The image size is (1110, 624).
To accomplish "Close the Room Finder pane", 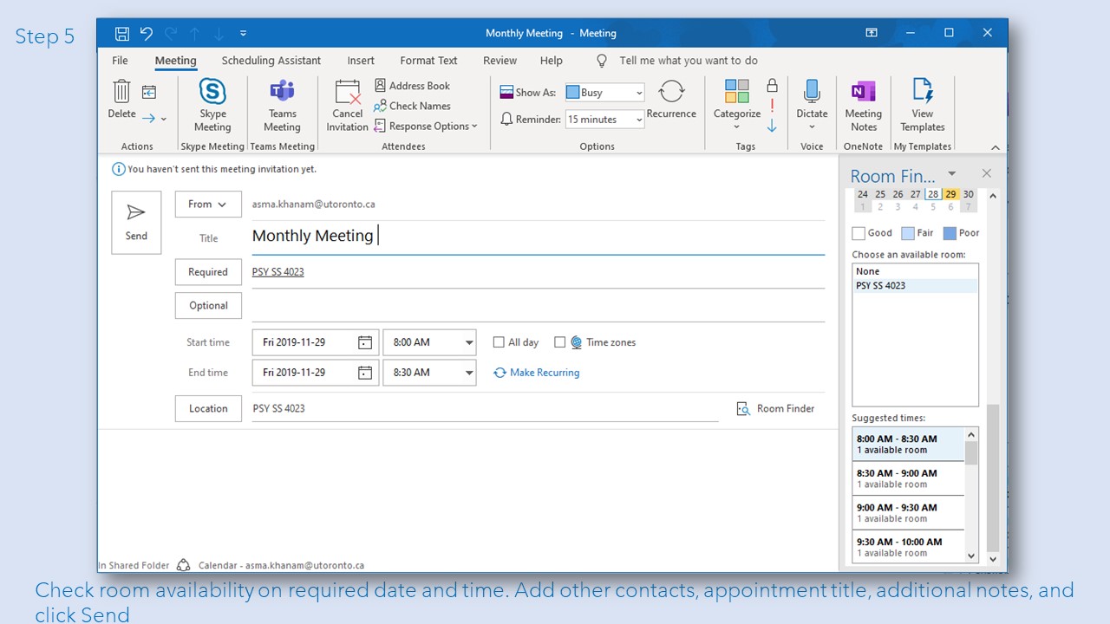I will coord(986,173).
